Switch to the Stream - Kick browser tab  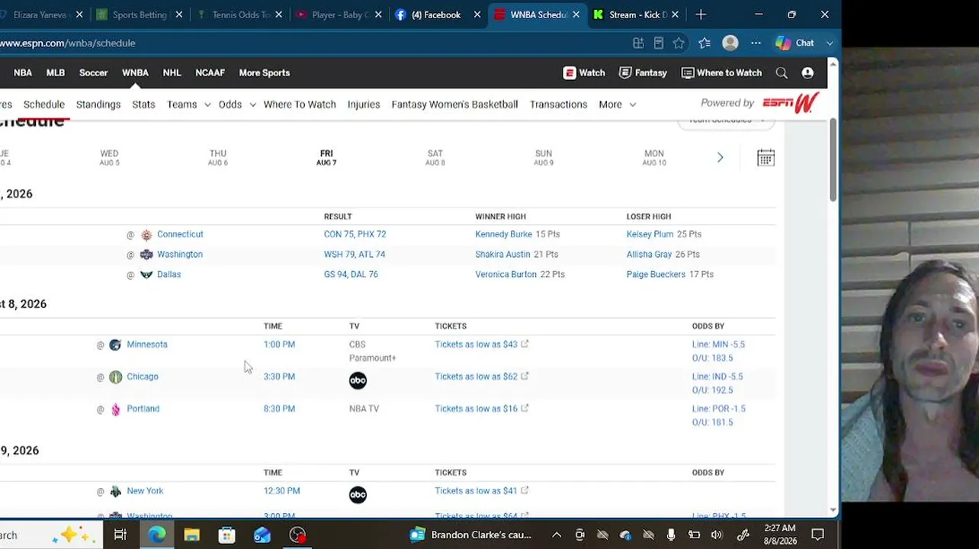[631, 14]
